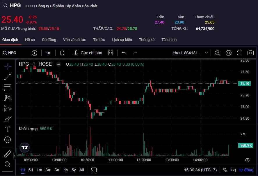The image size is (258, 176).
Task: Take a chart snapshot with camera icon
Action: point(250,53)
